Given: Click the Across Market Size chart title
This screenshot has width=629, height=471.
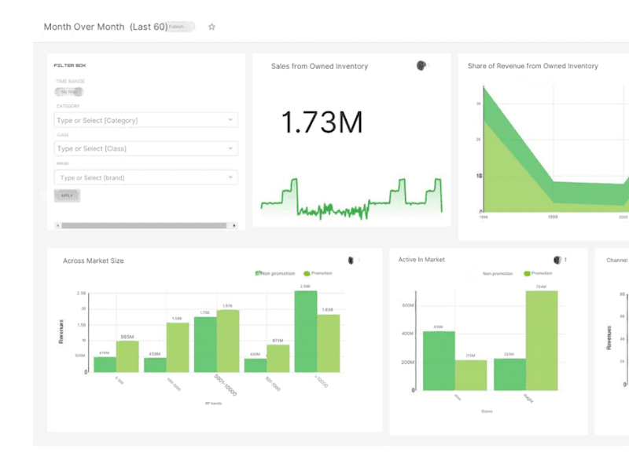Looking at the screenshot, I should pos(93,261).
